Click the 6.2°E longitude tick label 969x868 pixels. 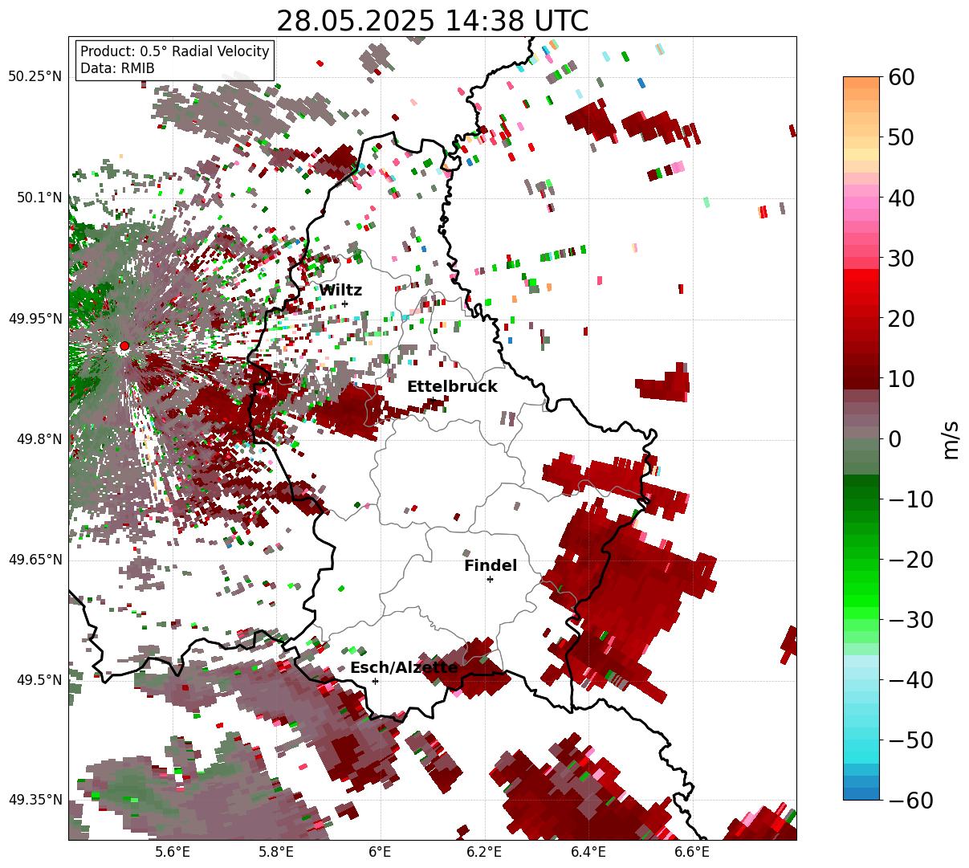coord(484,851)
